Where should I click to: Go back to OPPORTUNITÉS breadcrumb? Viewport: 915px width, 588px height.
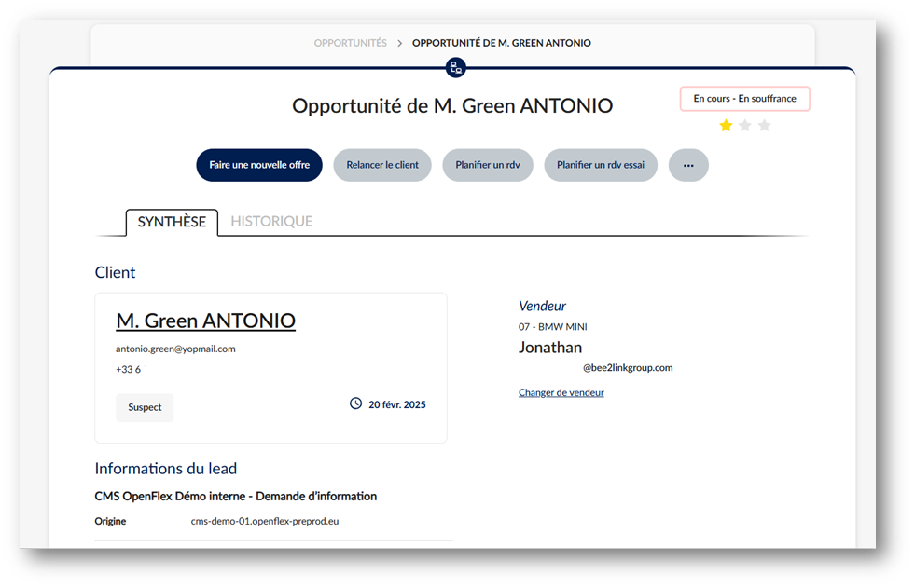click(350, 43)
